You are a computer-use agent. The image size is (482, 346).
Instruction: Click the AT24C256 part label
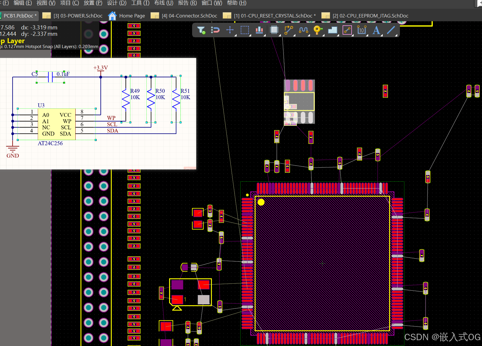50,143
